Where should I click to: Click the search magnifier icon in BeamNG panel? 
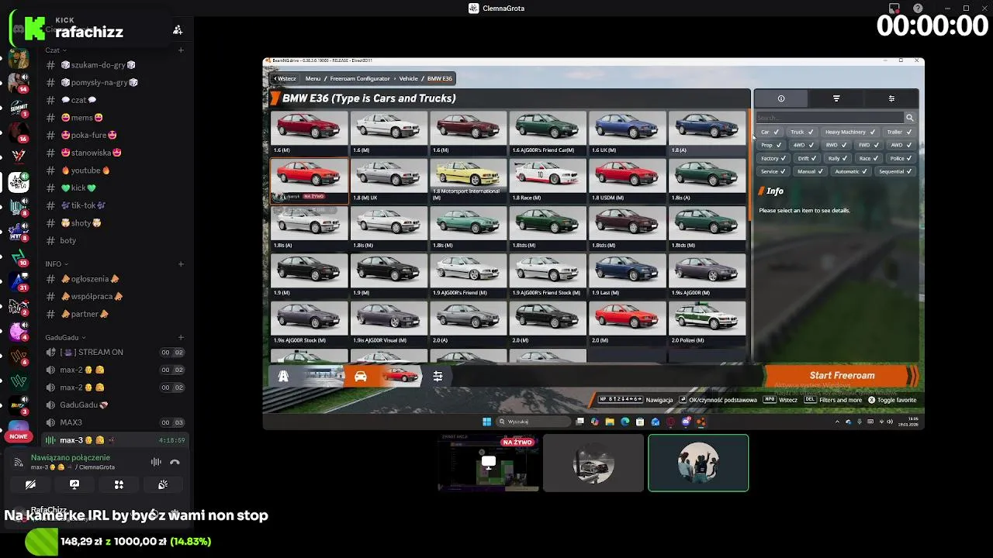[x=909, y=118]
